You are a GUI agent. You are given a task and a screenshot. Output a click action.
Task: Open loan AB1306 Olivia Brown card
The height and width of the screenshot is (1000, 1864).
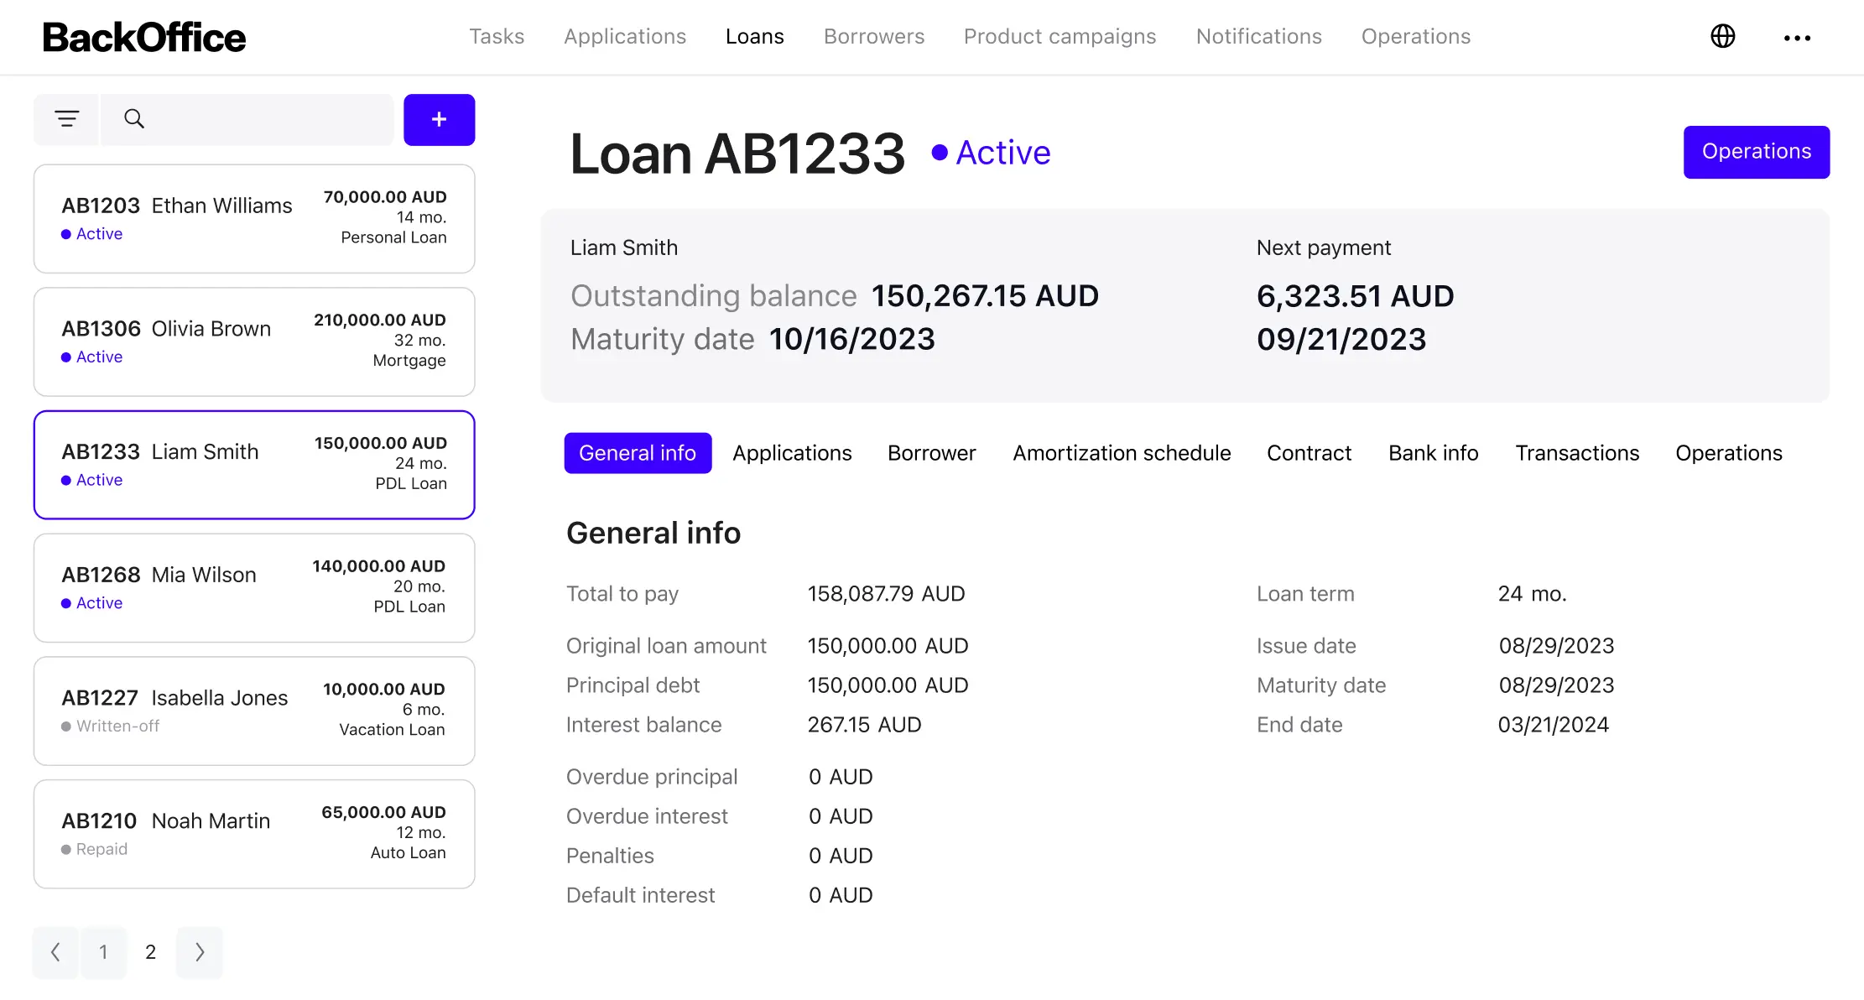[x=254, y=341]
